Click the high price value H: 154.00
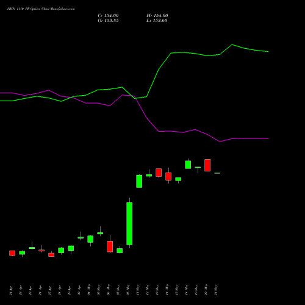Image resolution: width=305 pixels, height=305 pixels. pyautogui.click(x=157, y=16)
